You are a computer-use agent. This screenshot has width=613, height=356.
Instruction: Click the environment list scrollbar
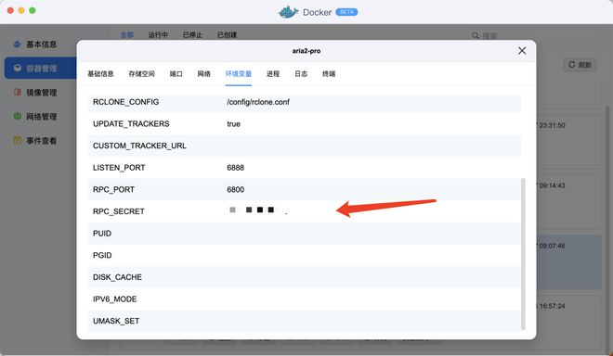click(x=523, y=254)
